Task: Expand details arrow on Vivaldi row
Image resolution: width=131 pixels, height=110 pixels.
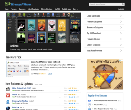Action: click(60, 98)
